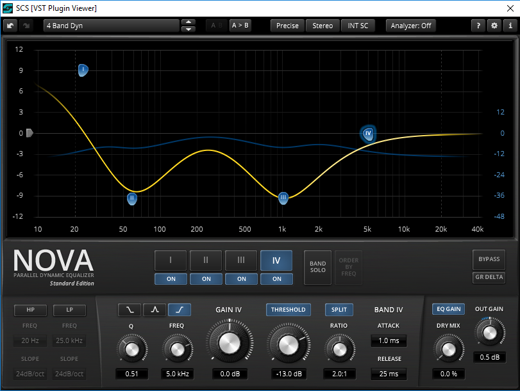Click the undo arrow icon
Screen dimensions: 520x391
click(10, 26)
